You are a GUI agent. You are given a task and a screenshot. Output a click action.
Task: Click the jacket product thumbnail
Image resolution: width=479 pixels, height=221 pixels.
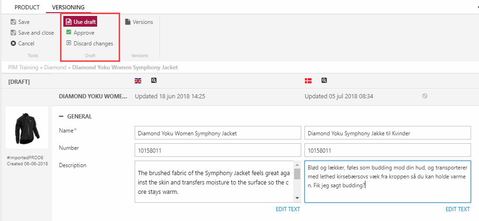click(27, 127)
